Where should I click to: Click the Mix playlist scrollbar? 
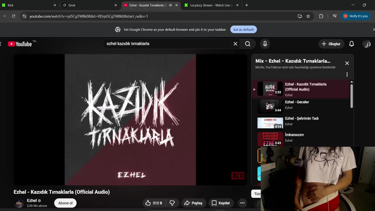pyautogui.click(x=352, y=96)
